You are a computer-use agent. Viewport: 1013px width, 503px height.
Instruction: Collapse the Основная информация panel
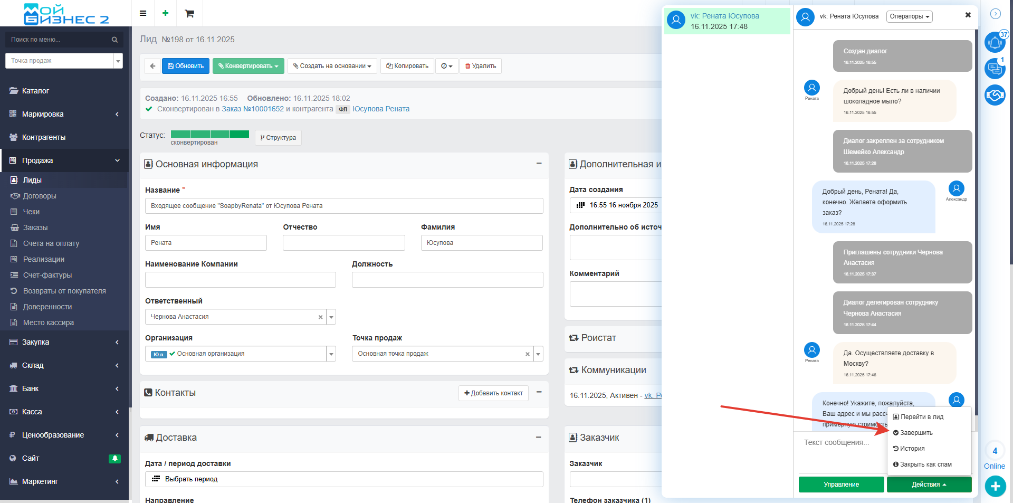[539, 164]
